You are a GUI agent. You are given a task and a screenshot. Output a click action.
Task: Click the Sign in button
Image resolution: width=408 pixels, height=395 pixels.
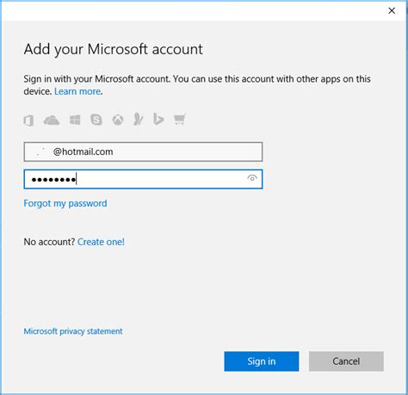pyautogui.click(x=262, y=361)
